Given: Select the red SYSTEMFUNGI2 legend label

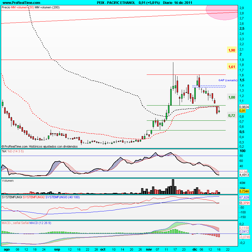Looking at the screenshot, I should (x=34, y=197).
